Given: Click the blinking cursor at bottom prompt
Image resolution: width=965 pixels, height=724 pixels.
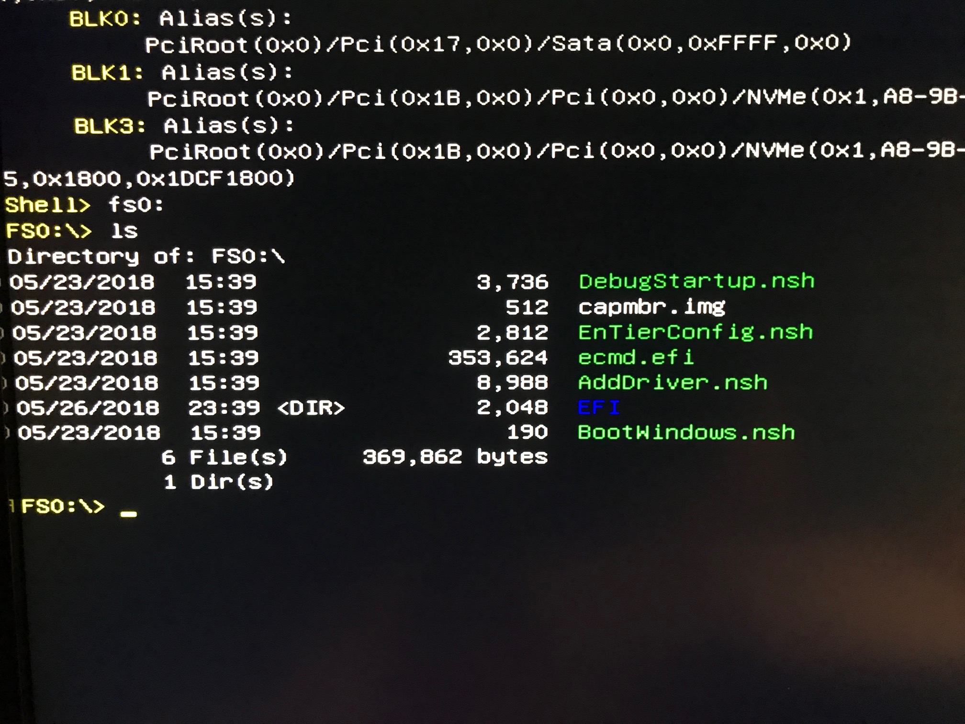Looking at the screenshot, I should pyautogui.click(x=128, y=513).
